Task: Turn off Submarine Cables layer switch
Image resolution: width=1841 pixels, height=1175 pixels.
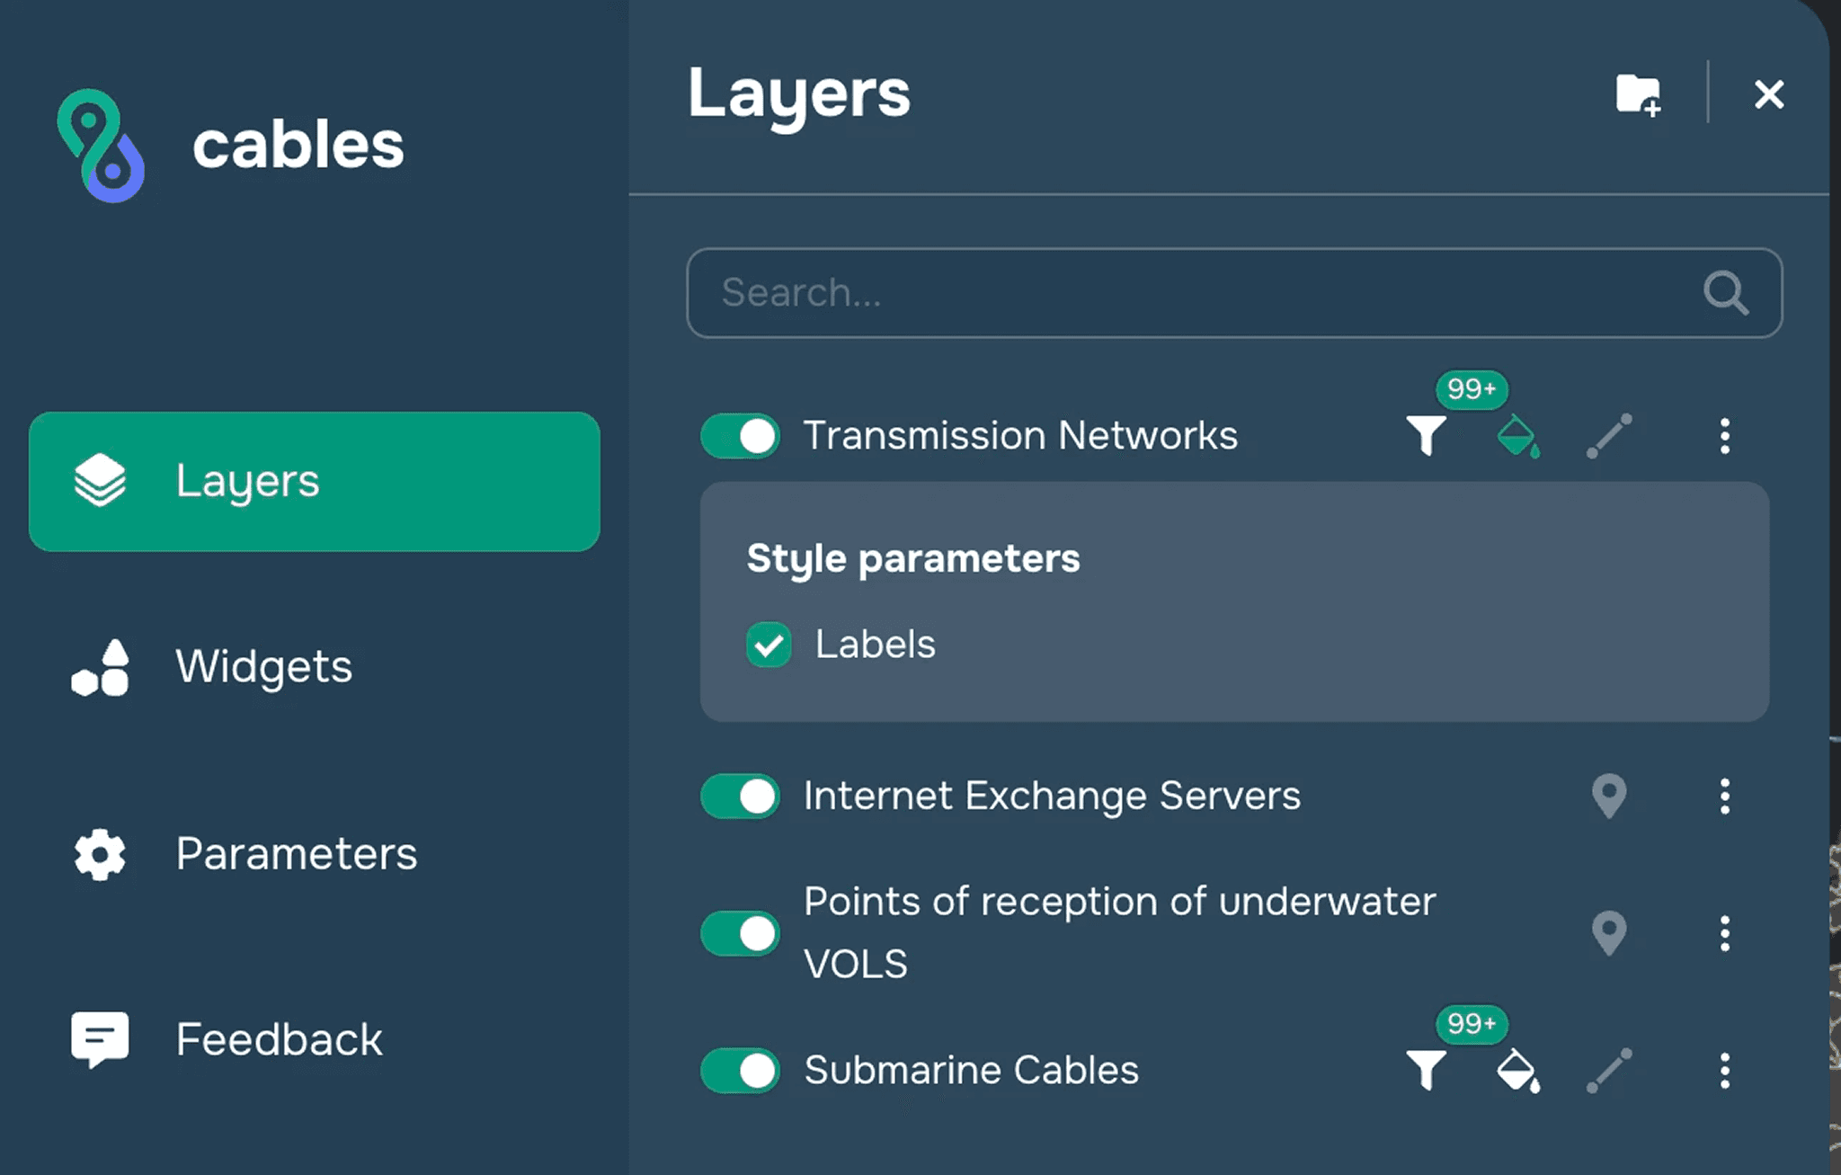Action: [x=741, y=1071]
